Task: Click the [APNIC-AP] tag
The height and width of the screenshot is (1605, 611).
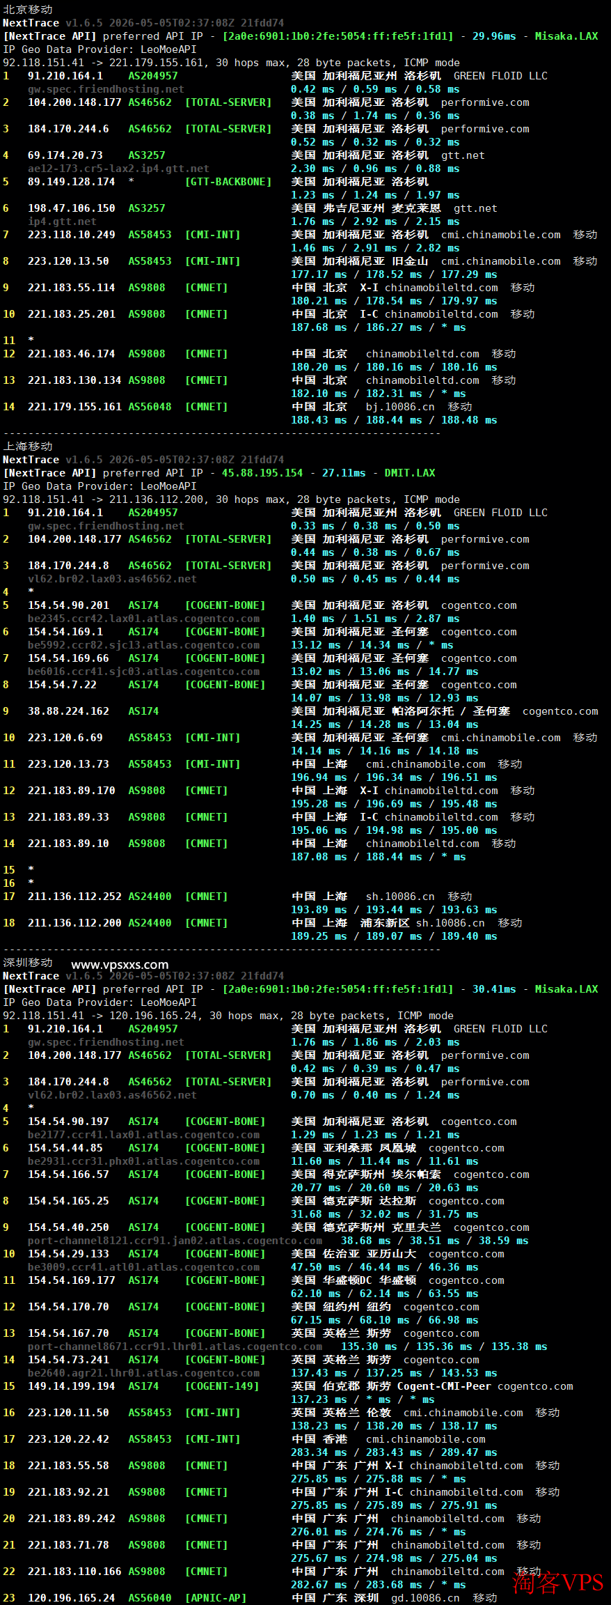Action: click(216, 1598)
